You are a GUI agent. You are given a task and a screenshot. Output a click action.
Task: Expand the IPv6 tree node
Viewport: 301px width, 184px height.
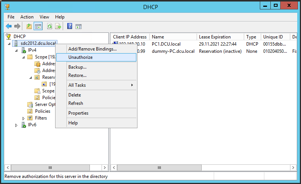(x=16, y=125)
